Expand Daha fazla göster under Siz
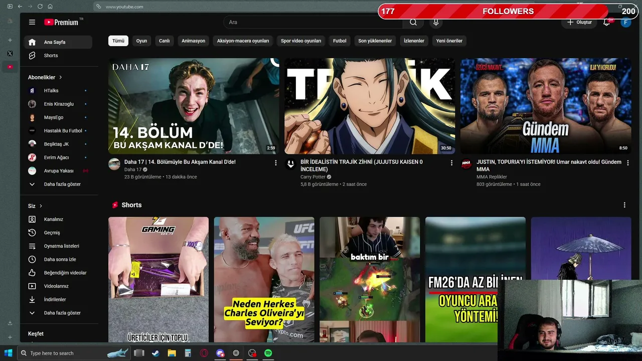This screenshot has height=361, width=642. pyautogui.click(x=58, y=313)
